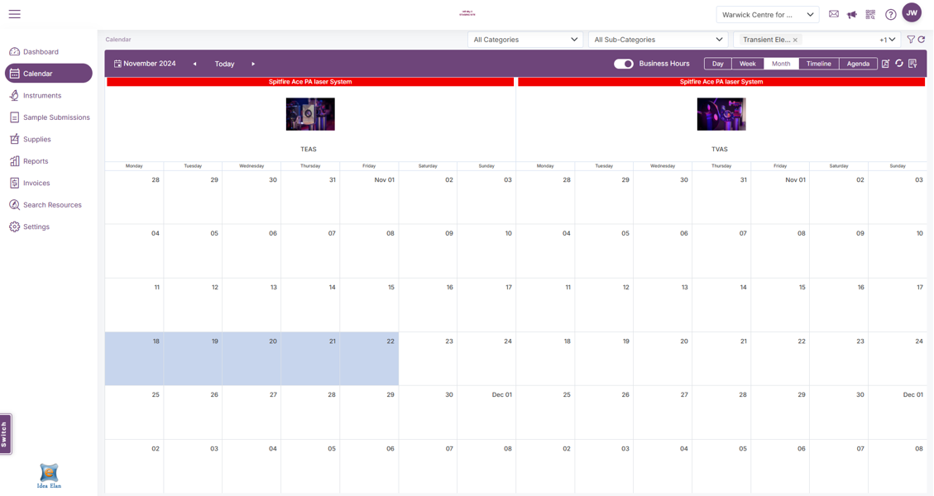The height and width of the screenshot is (496, 934).
Task: Open the Sample Submissions menu item
Action: tap(55, 117)
